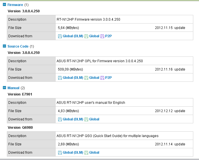Collapse the Source Code section
Image resolution: width=199 pixels, height=160 pixels.
(x=4, y=46)
